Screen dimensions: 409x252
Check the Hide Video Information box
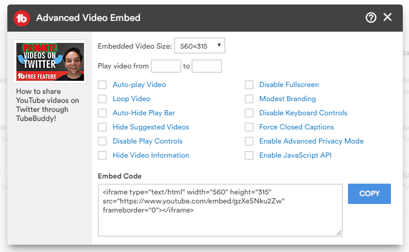(x=102, y=155)
